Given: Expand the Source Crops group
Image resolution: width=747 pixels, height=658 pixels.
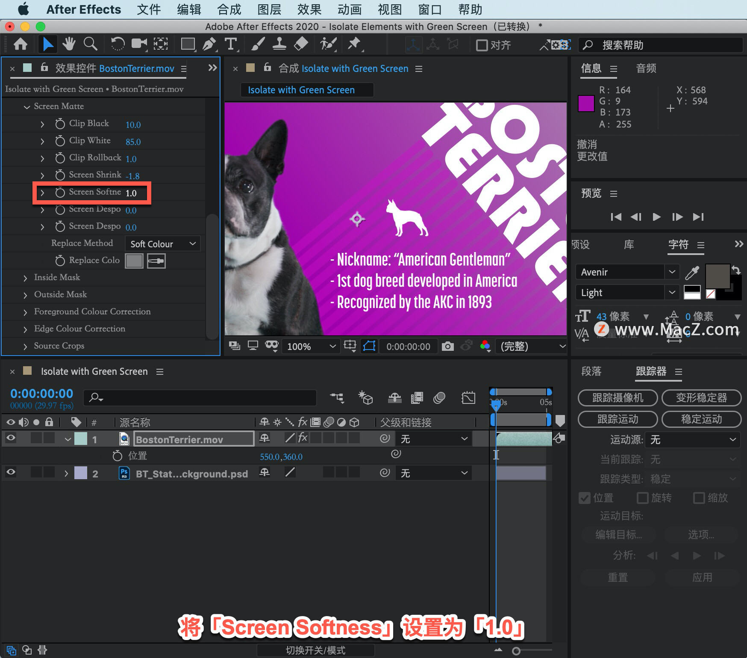Looking at the screenshot, I should click(x=25, y=346).
